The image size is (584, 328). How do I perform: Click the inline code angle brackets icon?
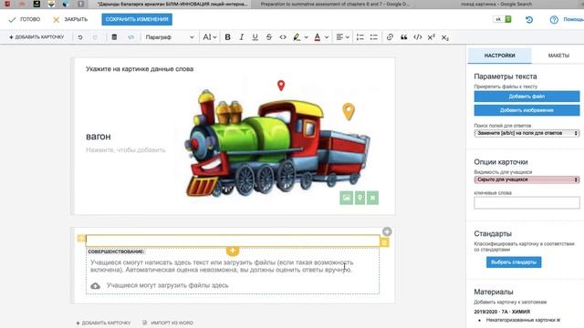(283, 37)
